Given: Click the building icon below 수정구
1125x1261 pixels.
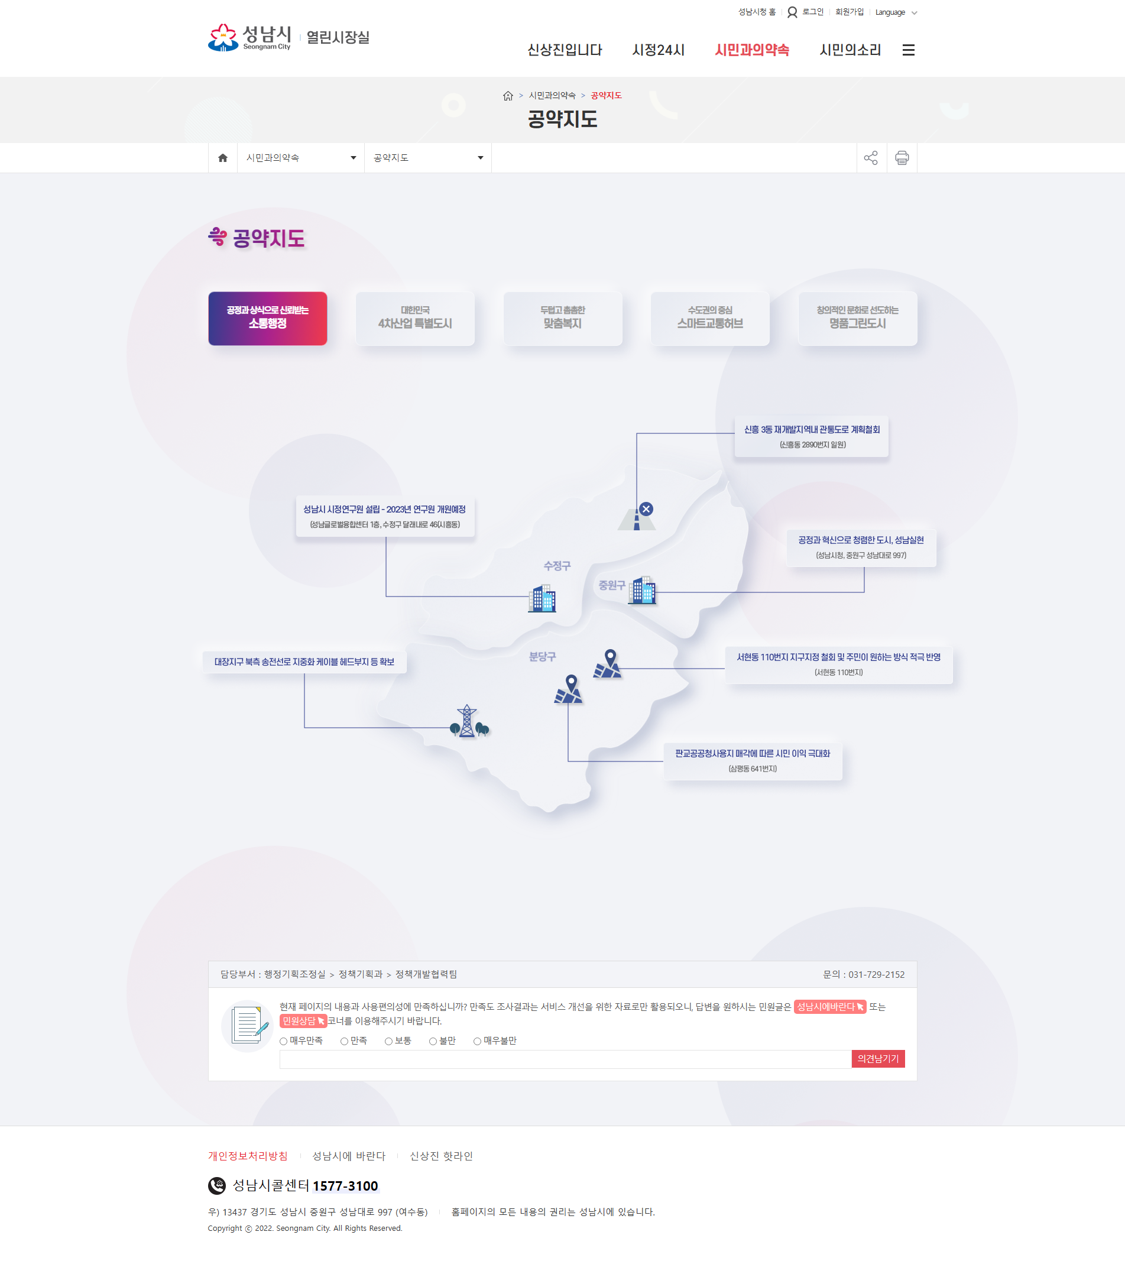Looking at the screenshot, I should pyautogui.click(x=542, y=598).
